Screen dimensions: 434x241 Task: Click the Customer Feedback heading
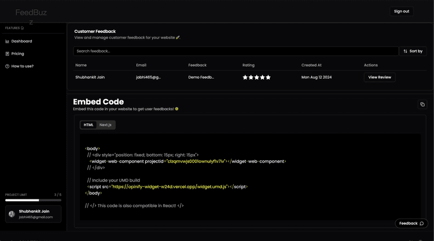95,32
